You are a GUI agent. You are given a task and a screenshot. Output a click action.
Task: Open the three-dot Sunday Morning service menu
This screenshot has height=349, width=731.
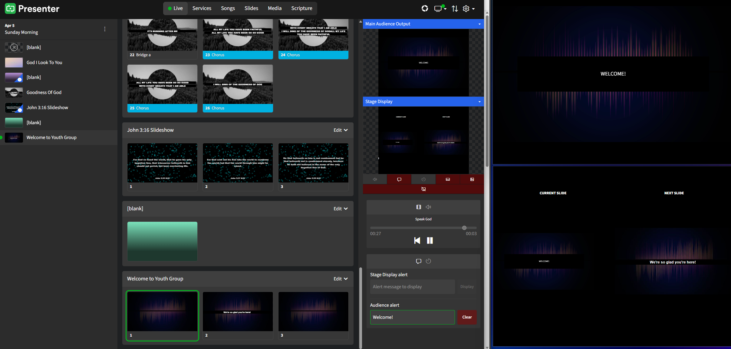coord(105,29)
